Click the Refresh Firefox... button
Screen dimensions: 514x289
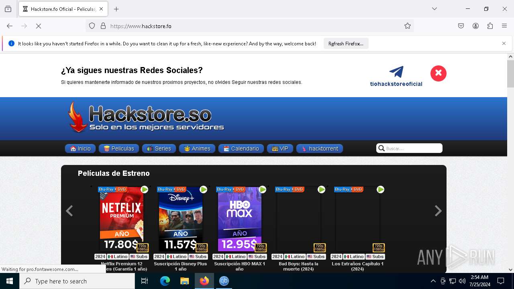coord(346,44)
